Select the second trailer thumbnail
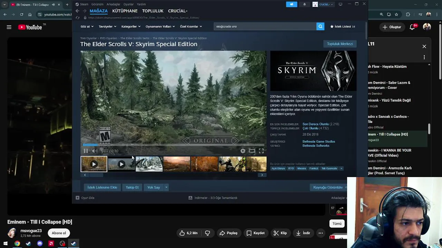442x248 pixels. click(x=121, y=164)
